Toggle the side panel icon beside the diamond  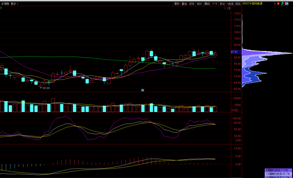point(229,9)
